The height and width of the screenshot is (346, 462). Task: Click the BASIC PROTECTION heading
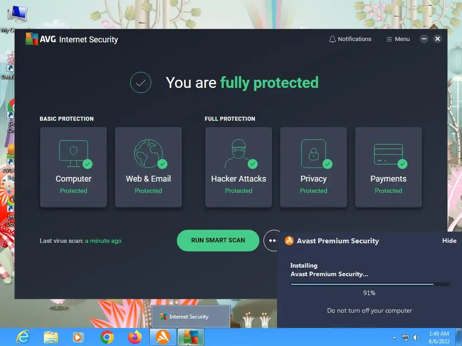click(x=67, y=119)
